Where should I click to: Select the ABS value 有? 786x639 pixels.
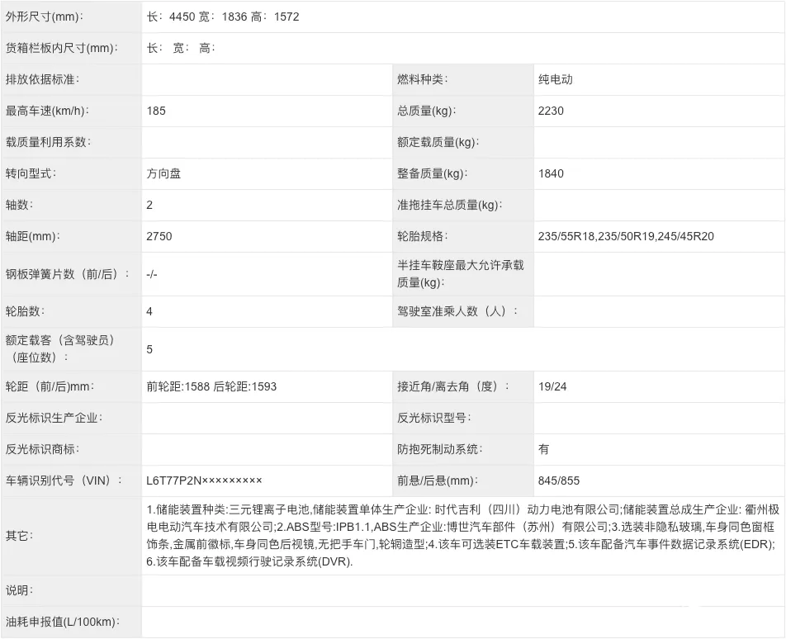(544, 450)
